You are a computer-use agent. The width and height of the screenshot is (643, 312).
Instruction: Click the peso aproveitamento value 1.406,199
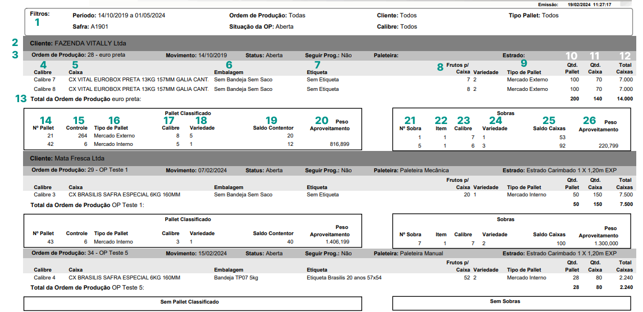point(338,242)
